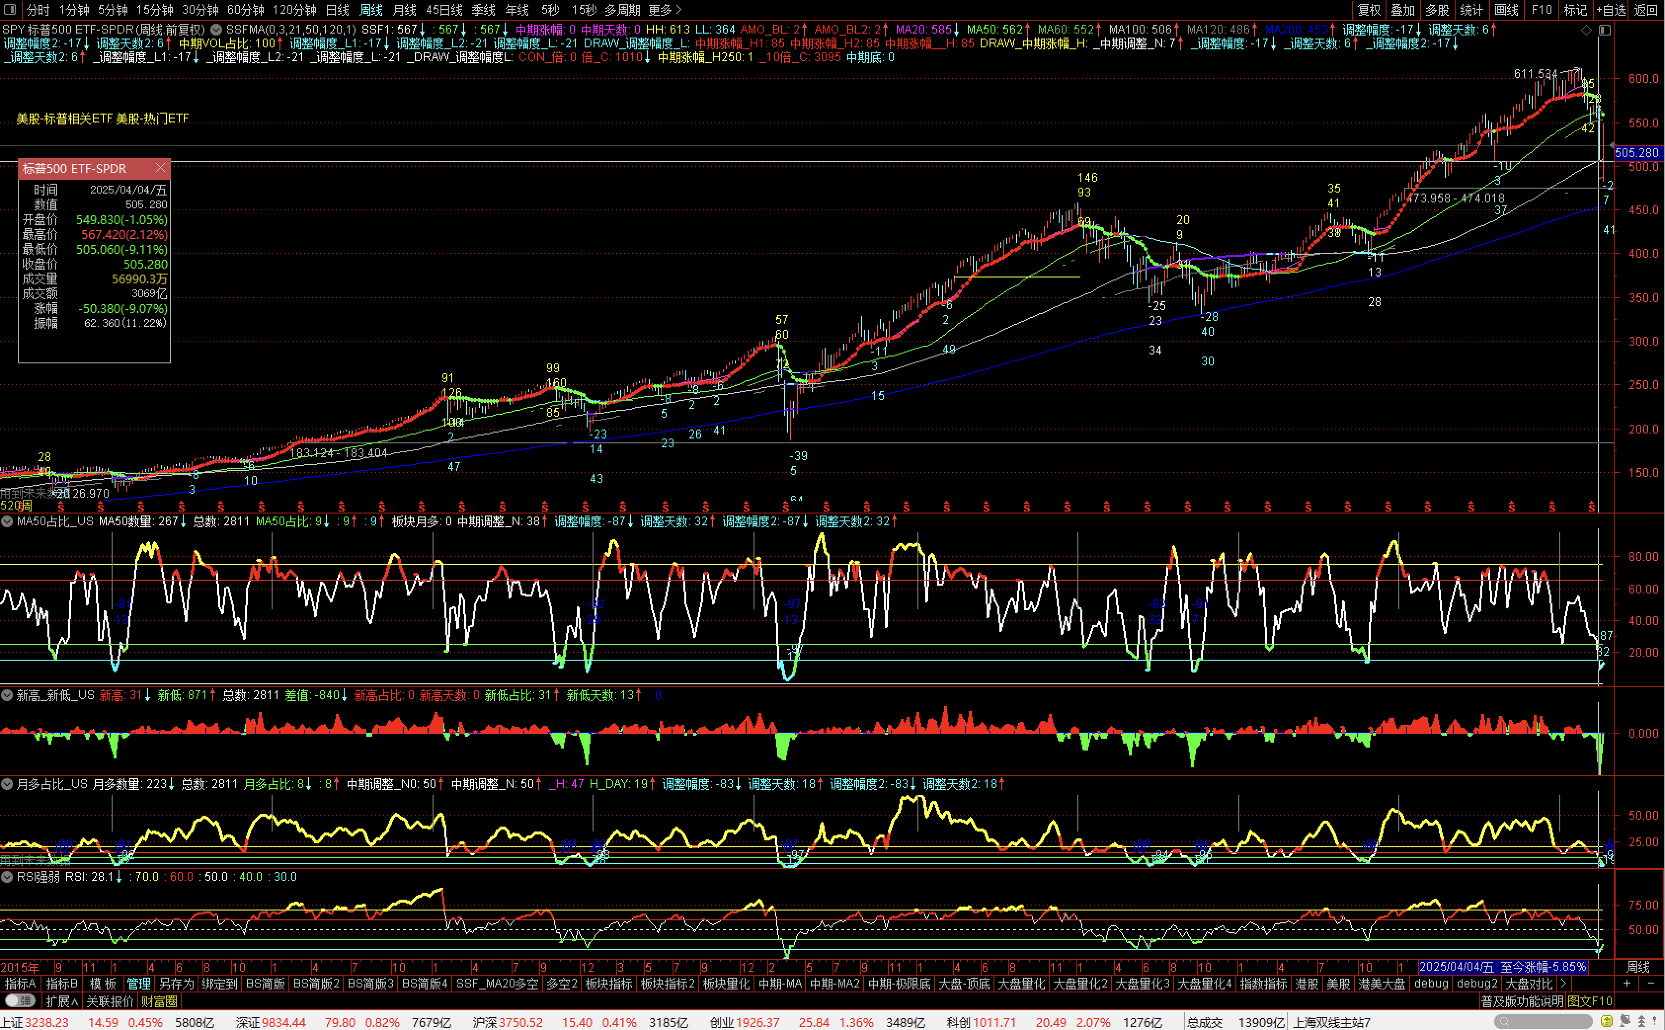Click the circular check icon beside SSFMA indicator name
The height and width of the screenshot is (1030, 1665).
coord(216,29)
